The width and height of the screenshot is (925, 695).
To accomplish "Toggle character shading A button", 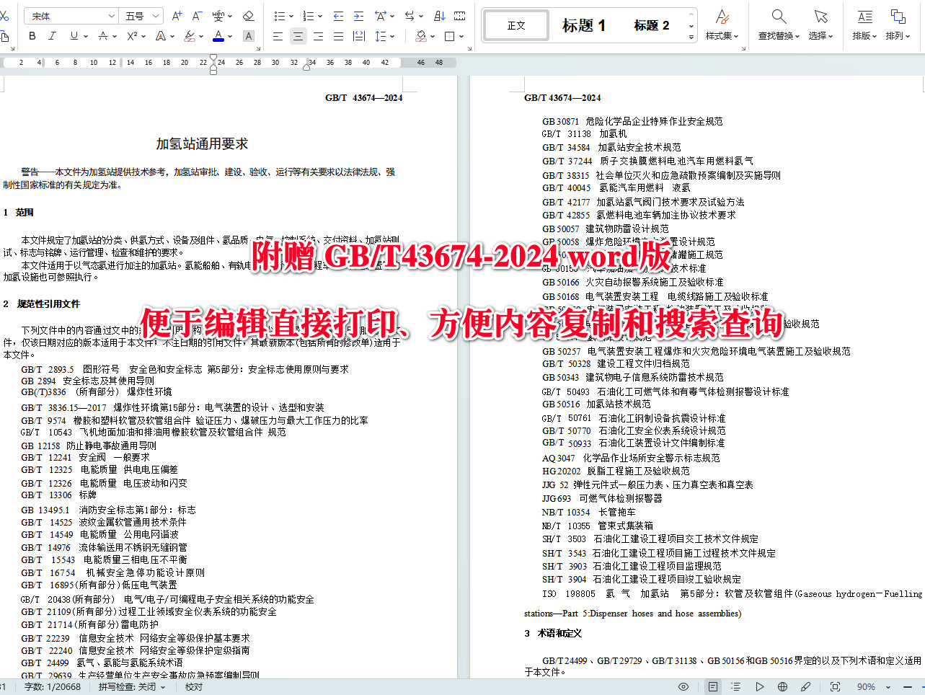I will pos(249,36).
